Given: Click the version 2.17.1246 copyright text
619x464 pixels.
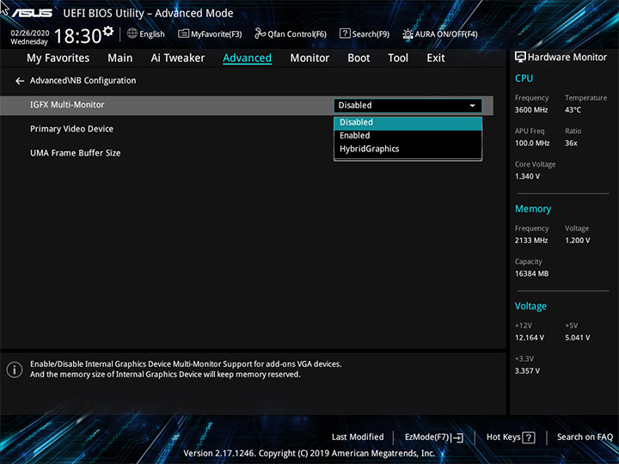Looking at the screenshot, I should 309,454.
